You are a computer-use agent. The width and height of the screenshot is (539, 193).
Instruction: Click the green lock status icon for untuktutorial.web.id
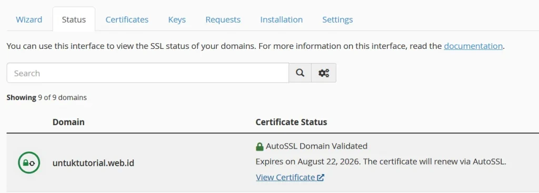point(29,163)
